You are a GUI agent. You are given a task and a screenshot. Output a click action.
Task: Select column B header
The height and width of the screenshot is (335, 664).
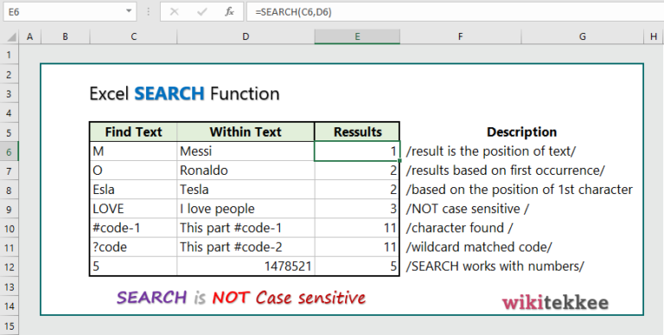pyautogui.click(x=65, y=37)
